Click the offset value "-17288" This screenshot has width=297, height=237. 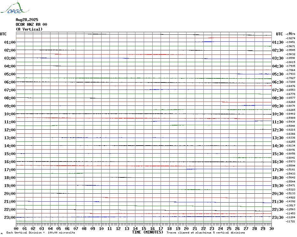pos(290,82)
